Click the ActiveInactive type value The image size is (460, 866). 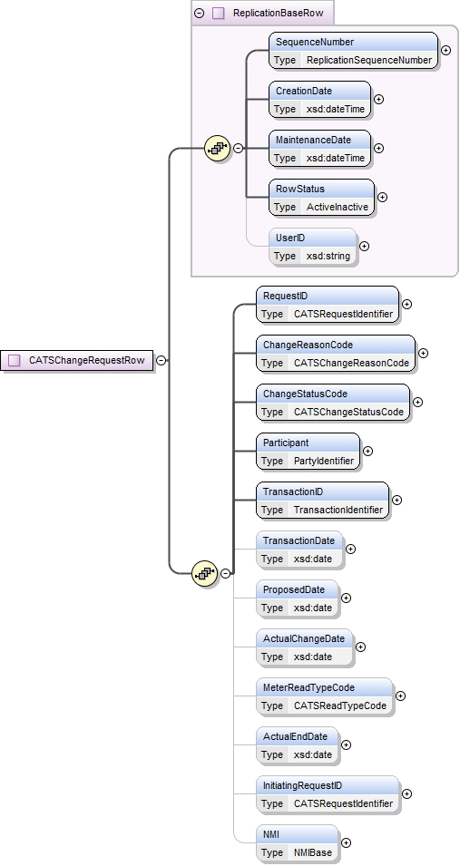click(338, 207)
